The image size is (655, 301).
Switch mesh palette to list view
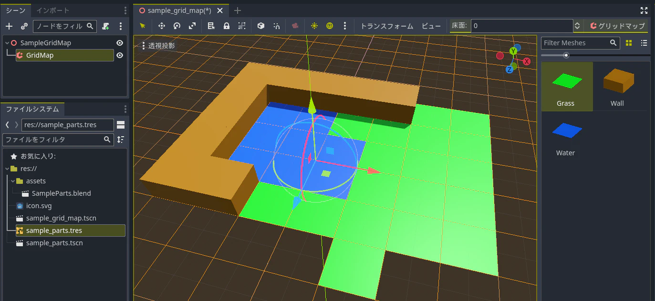644,43
